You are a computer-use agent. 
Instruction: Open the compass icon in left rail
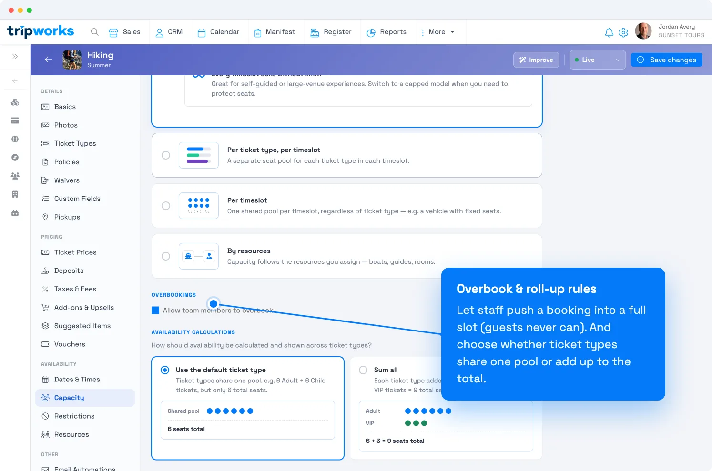coord(15,157)
